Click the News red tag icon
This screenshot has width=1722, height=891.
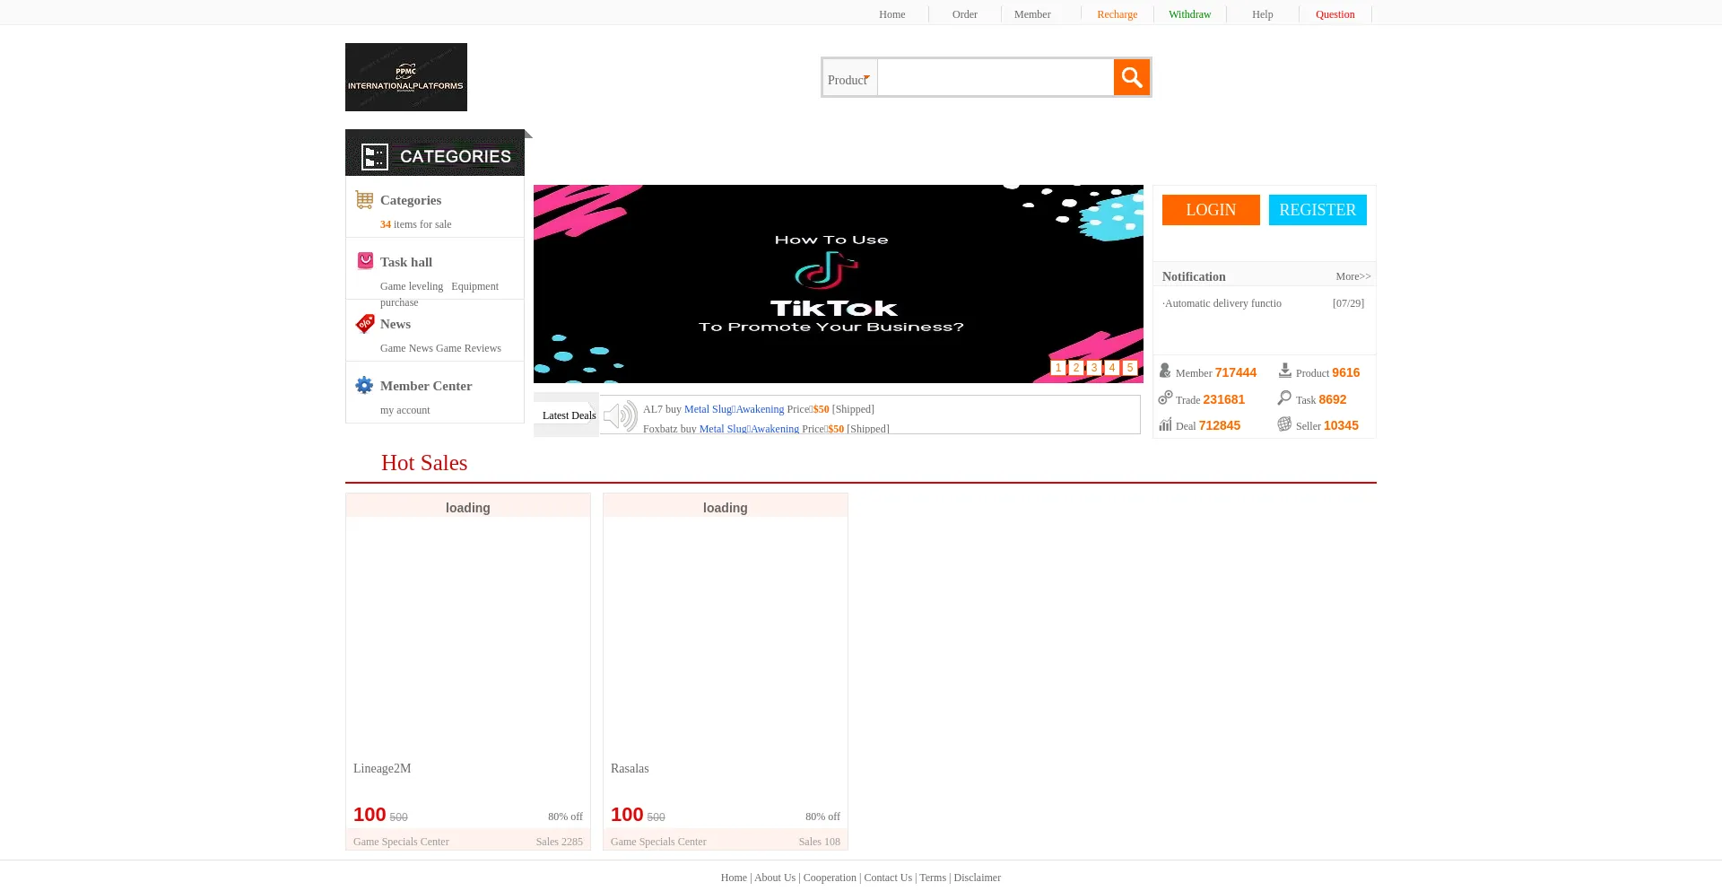[364, 323]
